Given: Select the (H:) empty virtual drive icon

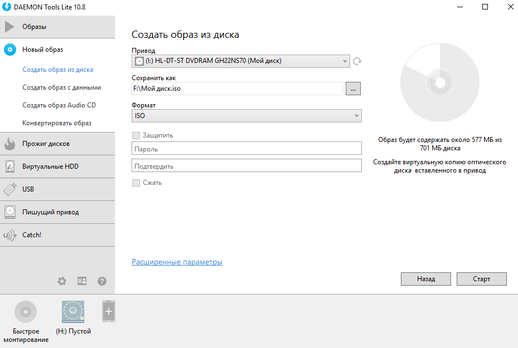Looking at the screenshot, I should (73, 312).
